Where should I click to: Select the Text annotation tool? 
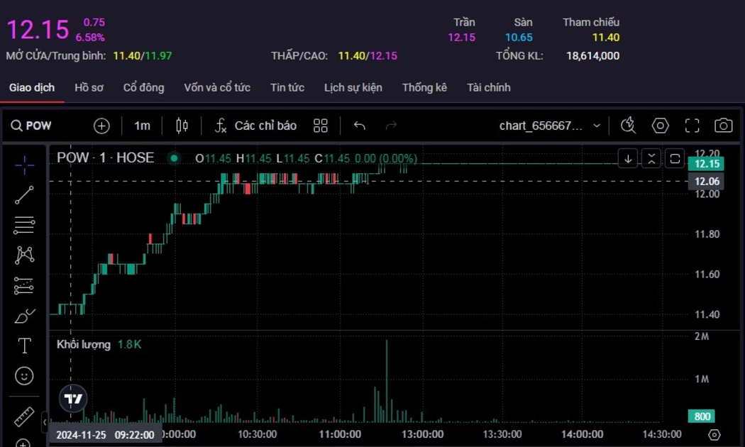click(x=24, y=346)
